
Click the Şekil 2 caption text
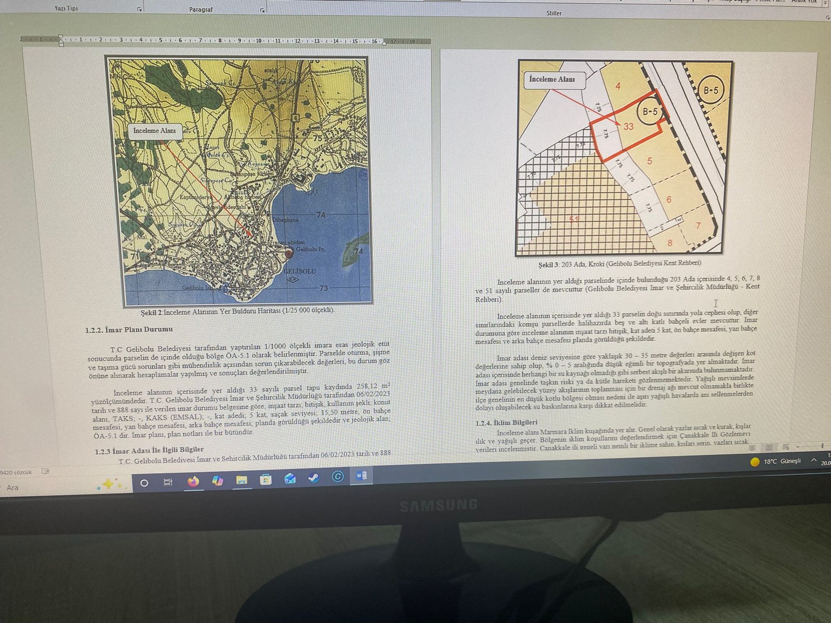237,311
